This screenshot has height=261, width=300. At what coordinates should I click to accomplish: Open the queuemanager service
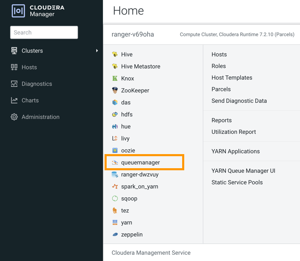[140, 162]
